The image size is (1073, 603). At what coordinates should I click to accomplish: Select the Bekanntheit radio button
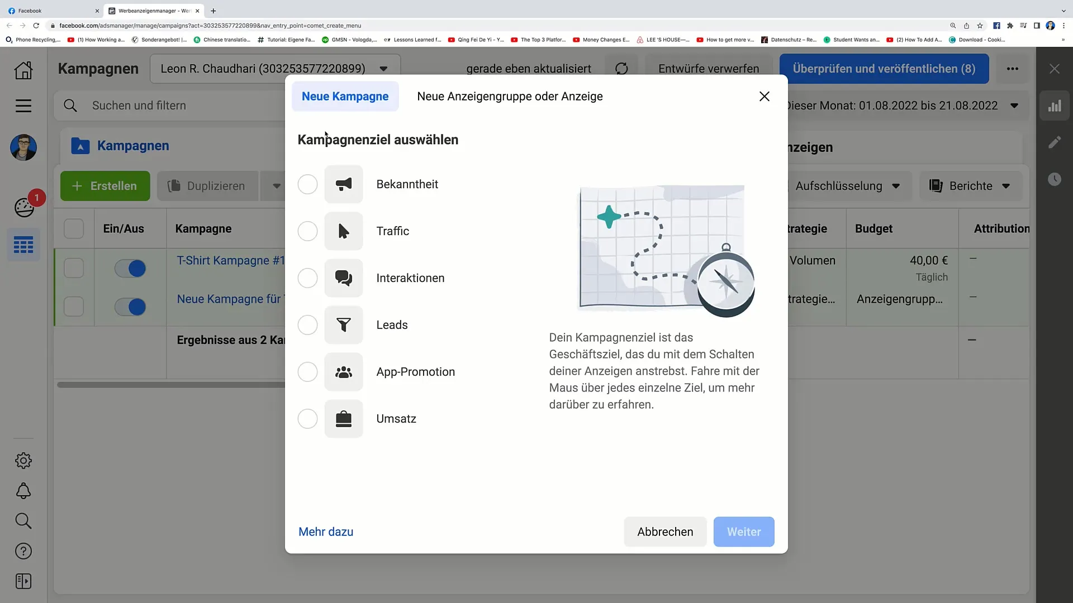coord(307,184)
